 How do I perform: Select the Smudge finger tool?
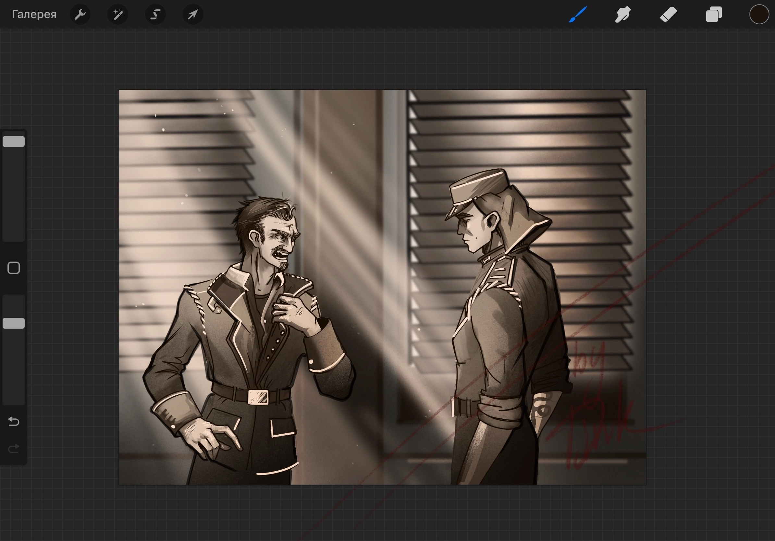[623, 15]
